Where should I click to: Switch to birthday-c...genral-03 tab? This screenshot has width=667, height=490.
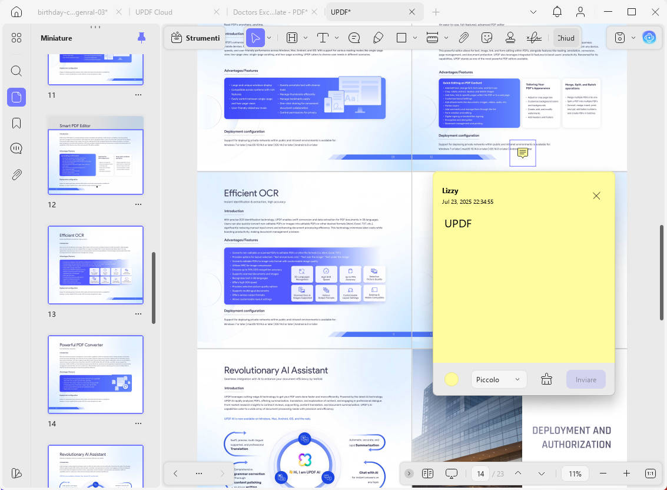pyautogui.click(x=72, y=12)
